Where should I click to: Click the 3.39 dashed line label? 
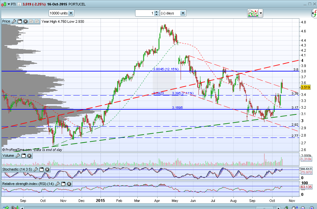click(x=295, y=94)
